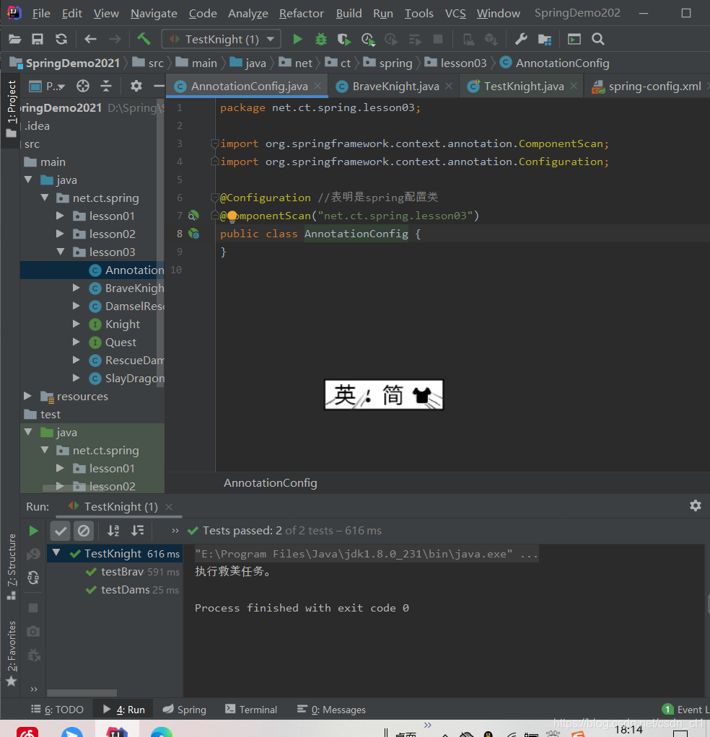710x737 pixels.
Task: Click the test tree horizontal scrollbar
Action: point(82,693)
